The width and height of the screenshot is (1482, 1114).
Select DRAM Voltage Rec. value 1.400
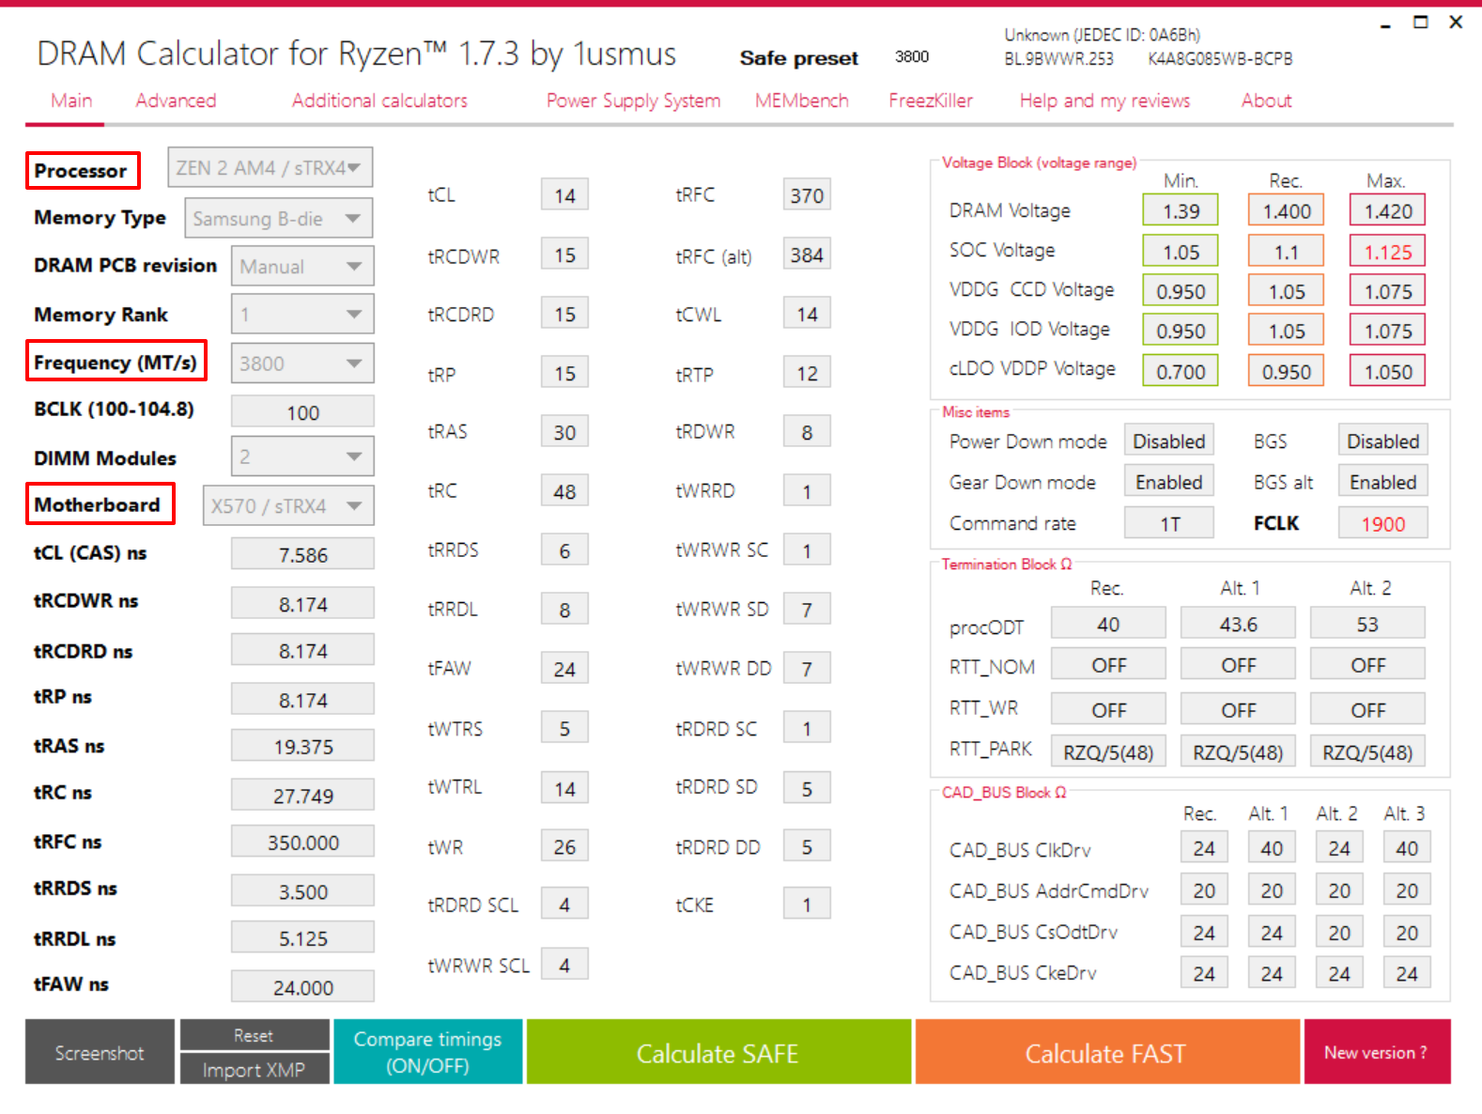click(1286, 210)
